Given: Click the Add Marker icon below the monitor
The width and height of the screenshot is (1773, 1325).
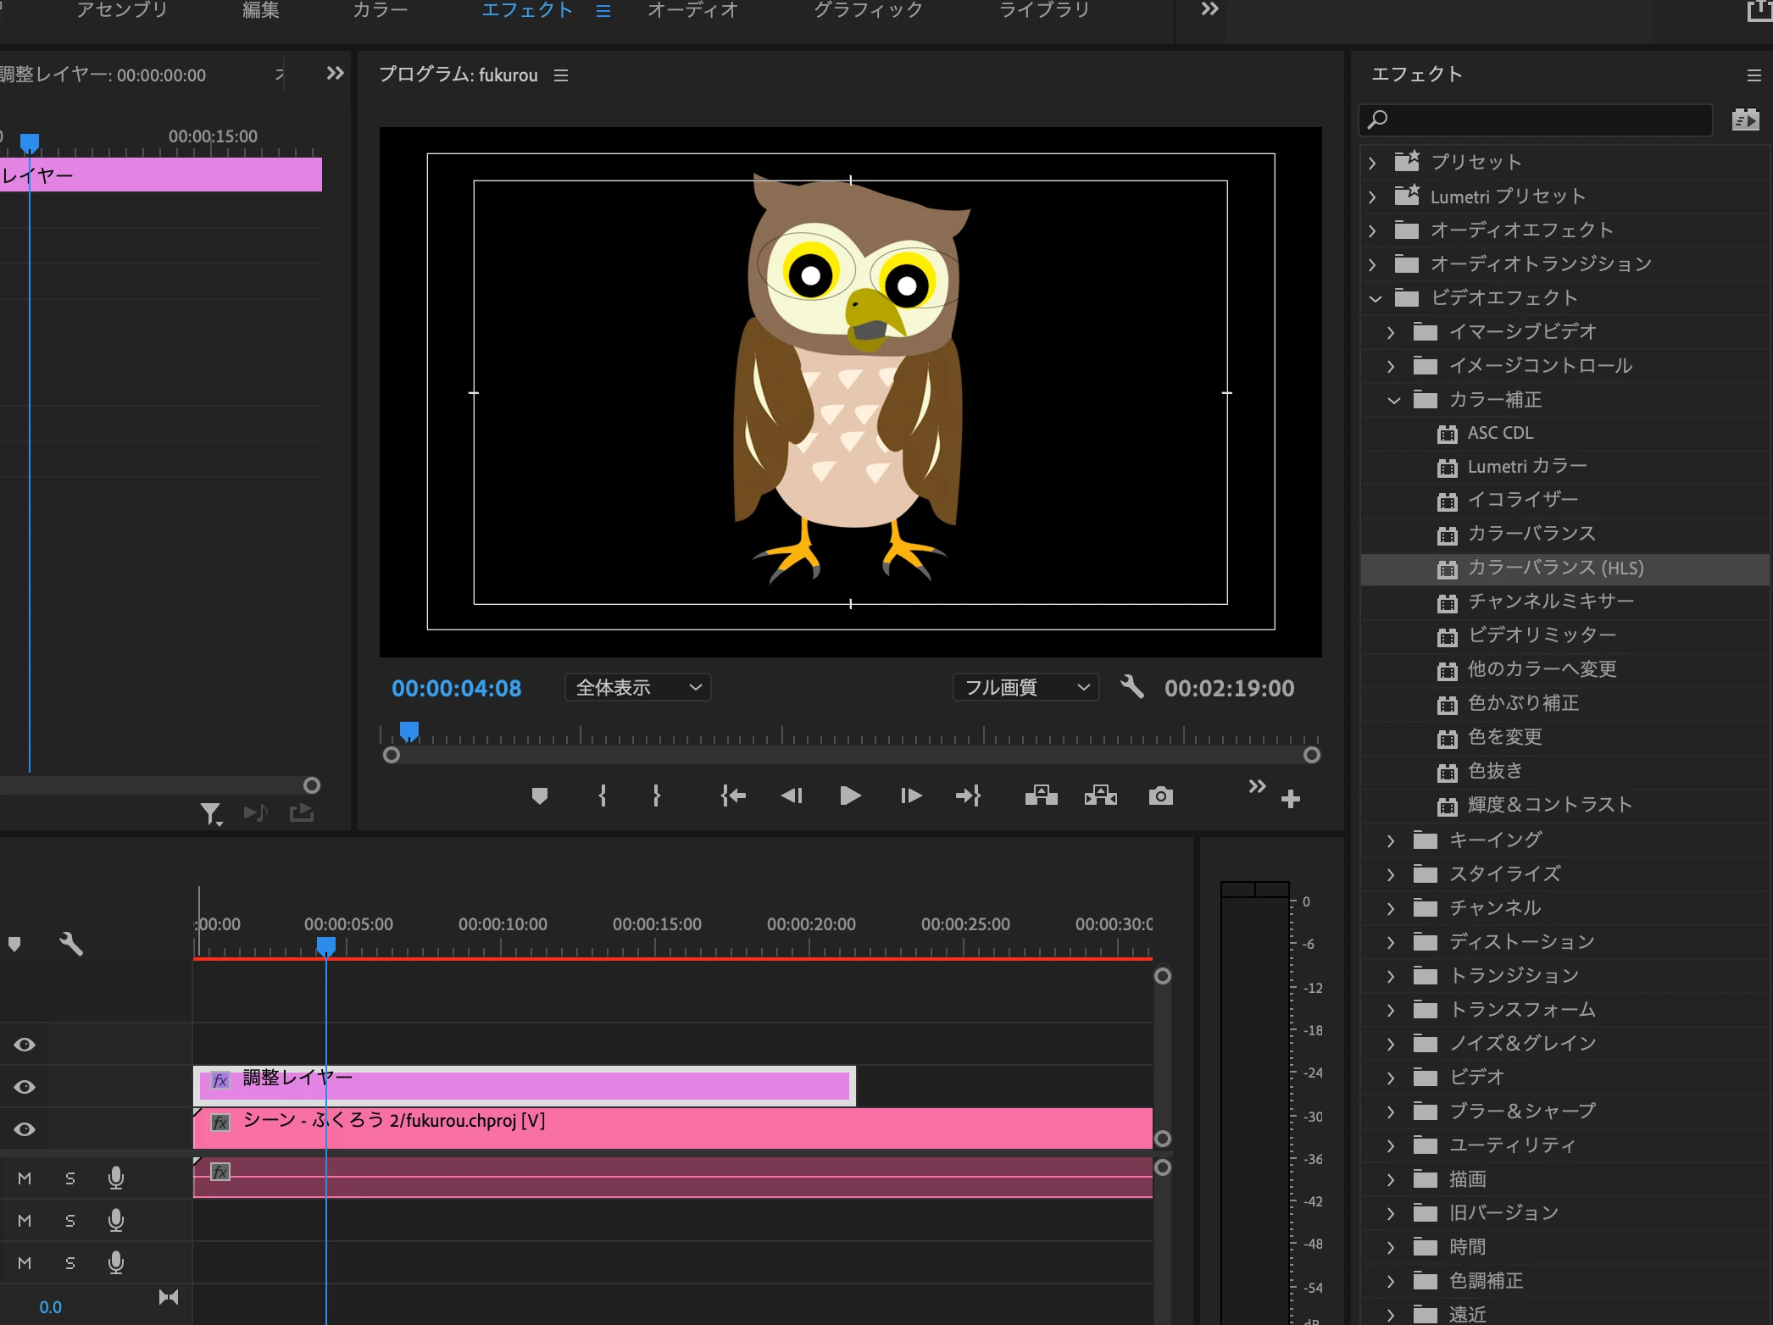Looking at the screenshot, I should tap(540, 796).
